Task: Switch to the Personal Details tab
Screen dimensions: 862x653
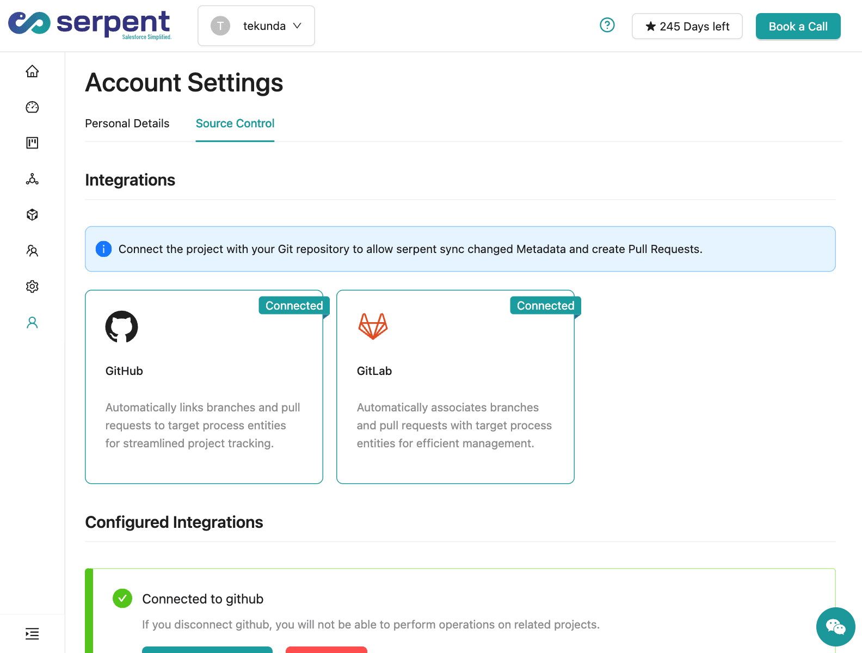Action: pos(127,124)
